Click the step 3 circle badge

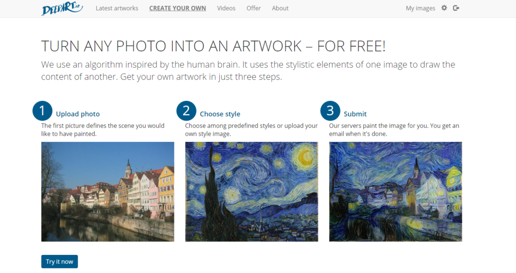330,111
